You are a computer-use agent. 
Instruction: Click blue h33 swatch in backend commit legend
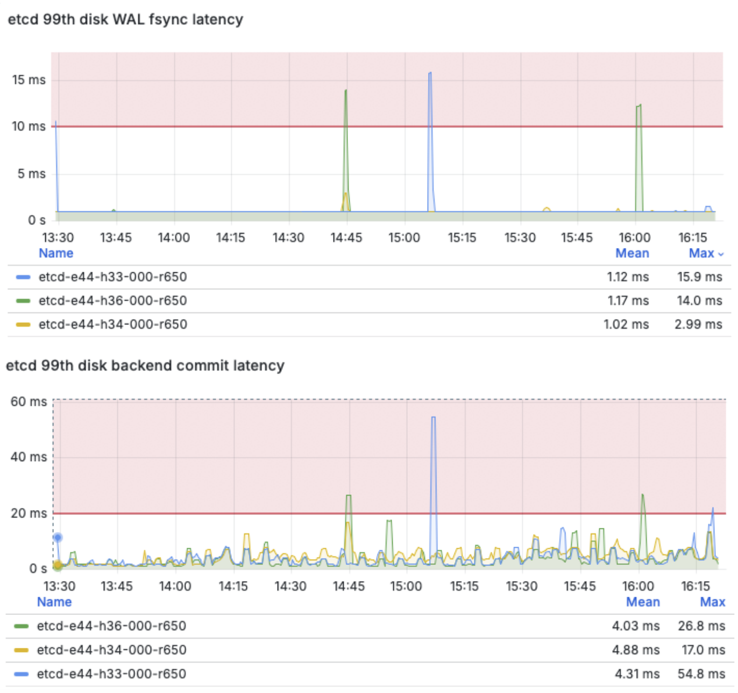click(x=22, y=674)
